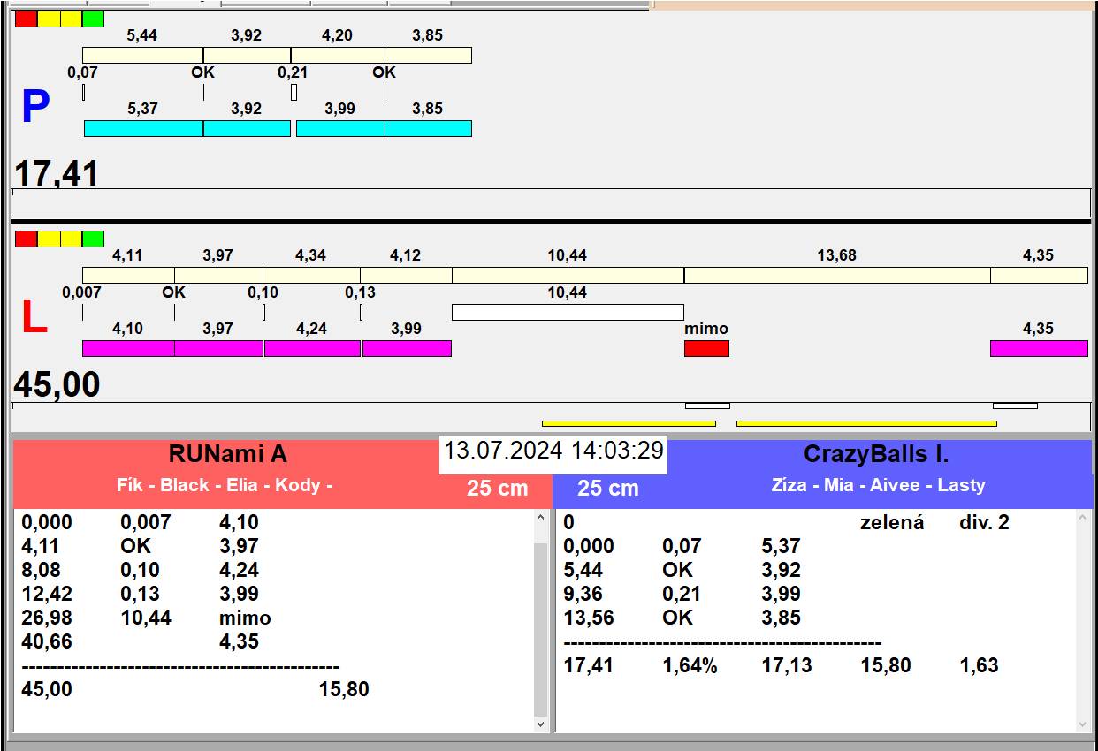Click the long yellow bar under 13,68 segment

point(866,423)
